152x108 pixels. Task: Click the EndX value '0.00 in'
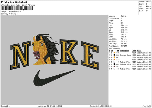[123, 34]
